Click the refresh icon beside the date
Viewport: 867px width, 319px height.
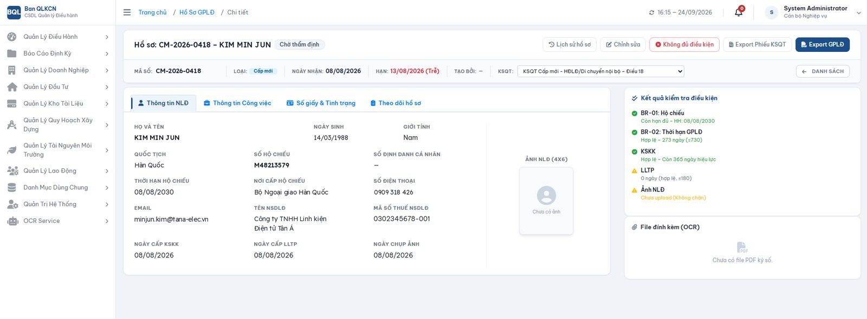click(651, 12)
